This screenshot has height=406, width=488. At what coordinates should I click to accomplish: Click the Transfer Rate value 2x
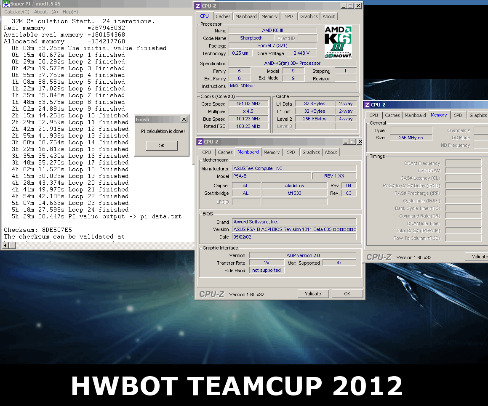point(267,263)
